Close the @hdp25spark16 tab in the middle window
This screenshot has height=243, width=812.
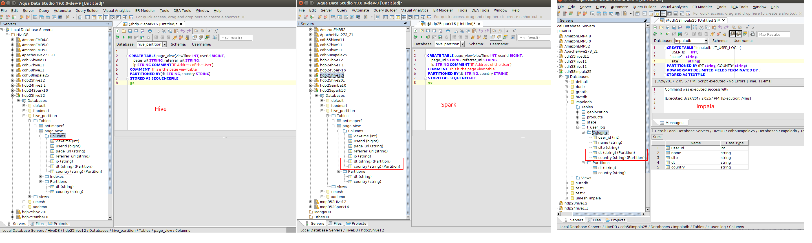click(x=479, y=24)
